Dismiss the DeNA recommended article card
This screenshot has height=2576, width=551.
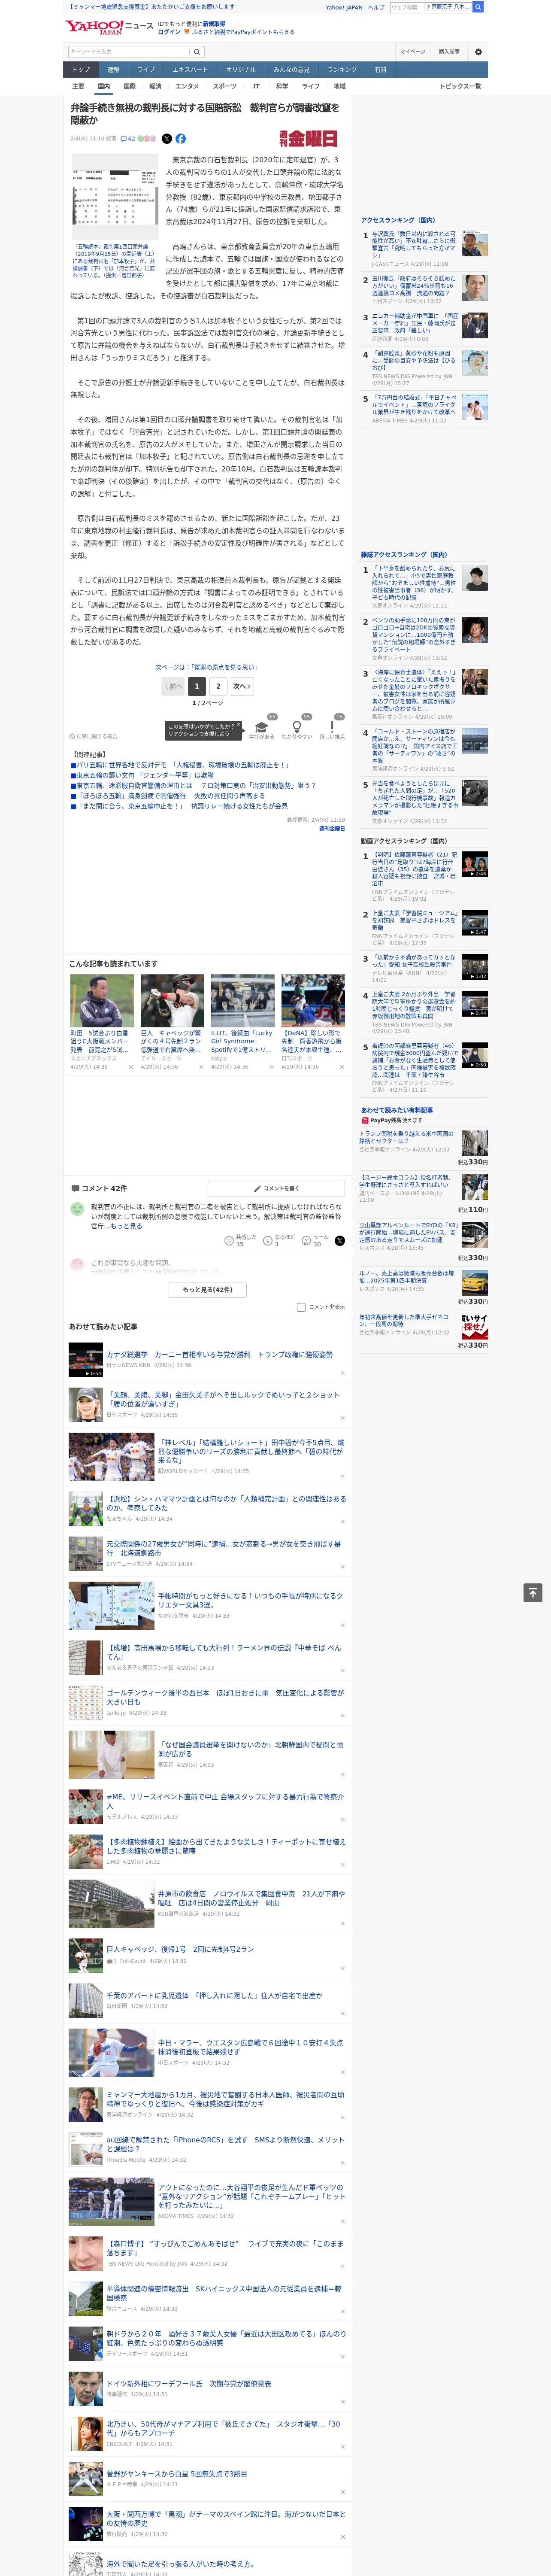tap(342, 1067)
